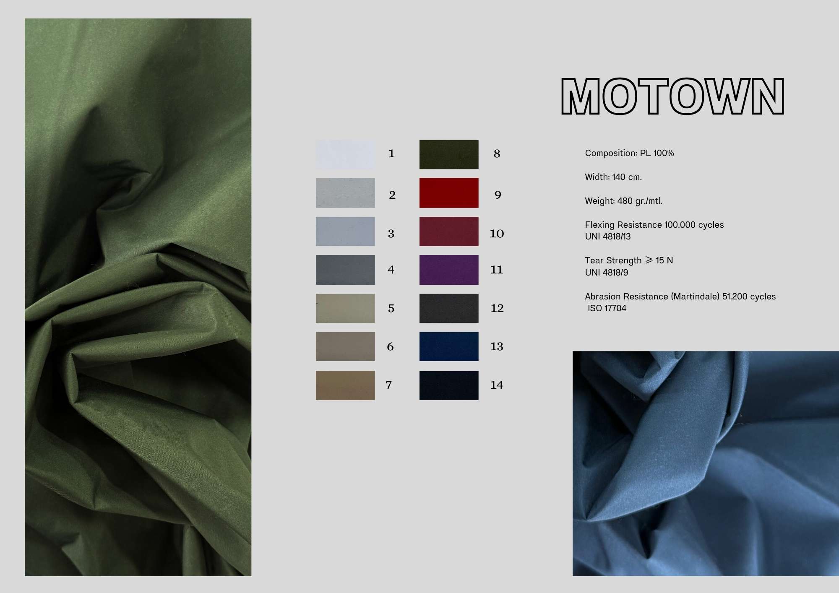Screen dimensions: 839x593
Task: Open the blue fabric photo
Action: pos(706,463)
